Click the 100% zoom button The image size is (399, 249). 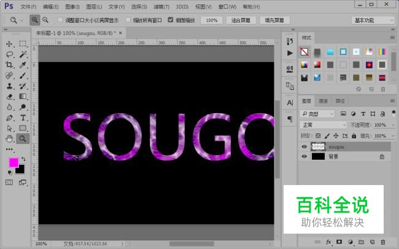(211, 20)
